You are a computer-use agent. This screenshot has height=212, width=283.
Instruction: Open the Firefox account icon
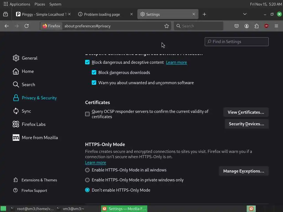[247, 26]
